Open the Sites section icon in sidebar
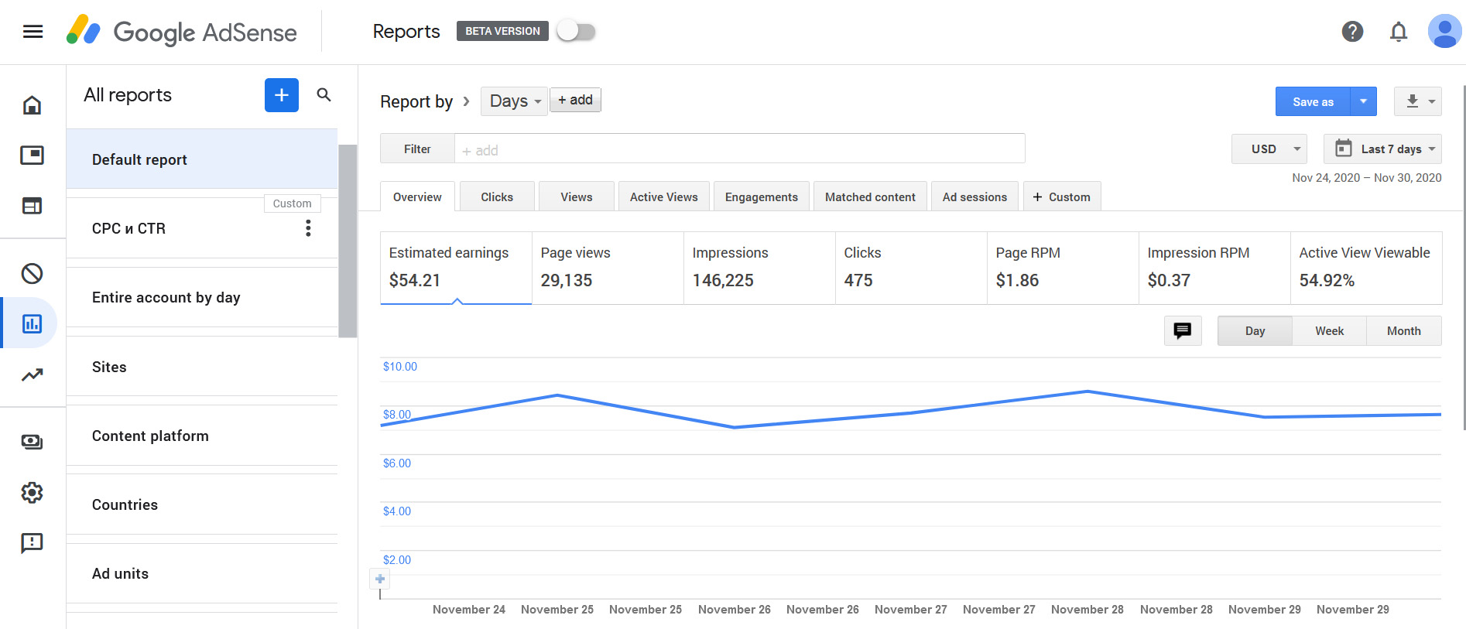The image size is (1466, 629). 32,206
